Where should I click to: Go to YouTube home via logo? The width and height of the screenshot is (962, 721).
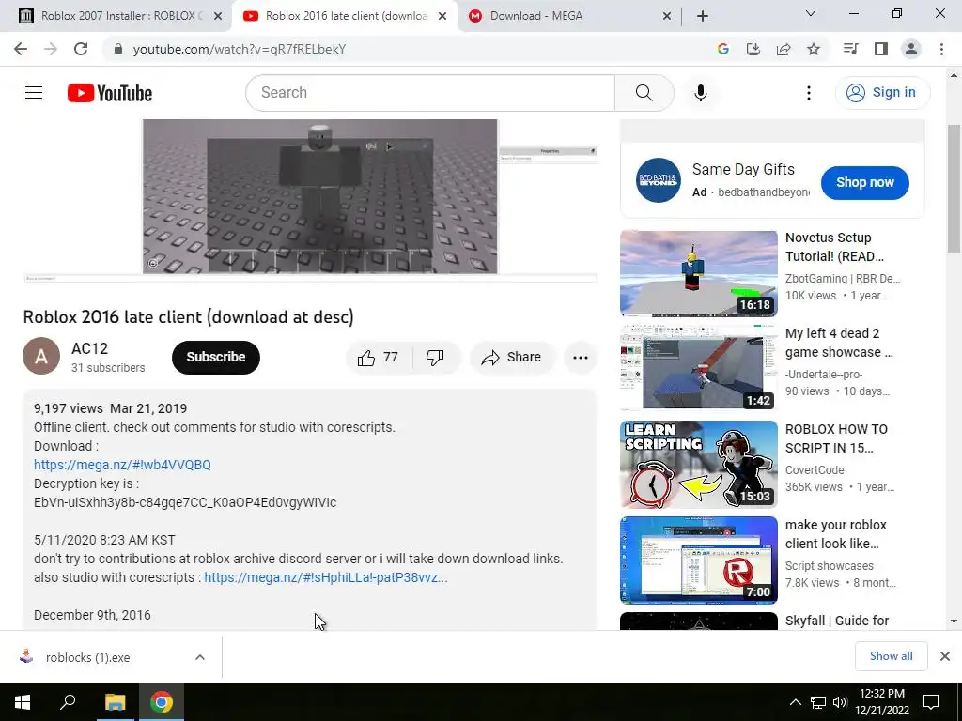click(110, 93)
